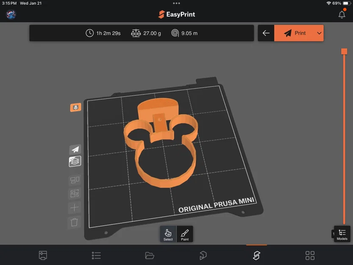Select the 1h 2m 29s print time
This screenshot has height=265, width=353.
(x=108, y=33)
